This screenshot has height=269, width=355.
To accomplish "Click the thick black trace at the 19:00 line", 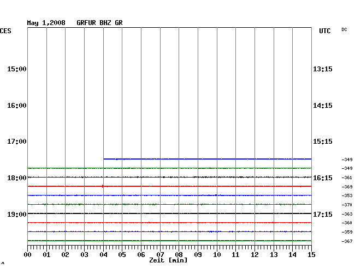I will (x=169, y=213).
